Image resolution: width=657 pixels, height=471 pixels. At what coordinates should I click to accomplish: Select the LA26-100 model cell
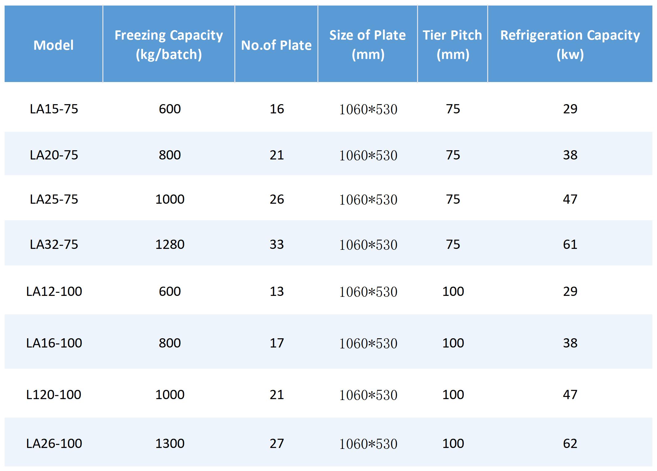tap(54, 444)
